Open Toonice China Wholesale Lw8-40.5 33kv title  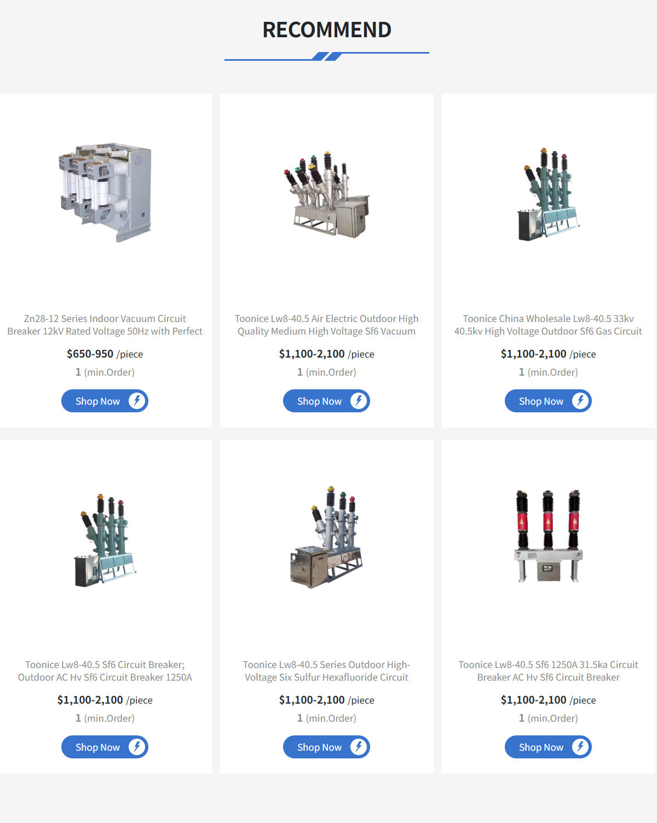(549, 325)
